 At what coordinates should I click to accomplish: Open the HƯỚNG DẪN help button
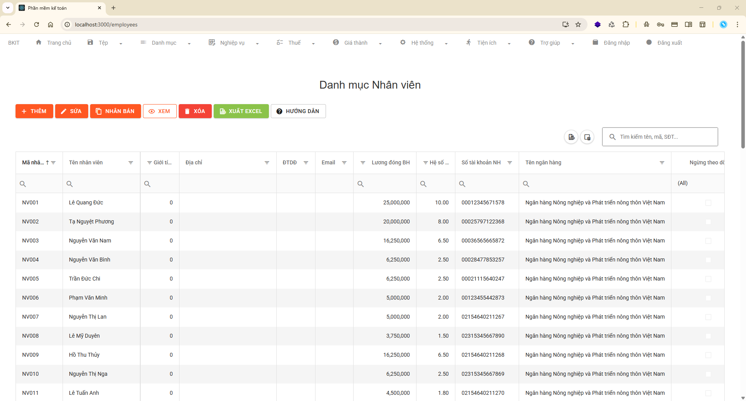[298, 111]
